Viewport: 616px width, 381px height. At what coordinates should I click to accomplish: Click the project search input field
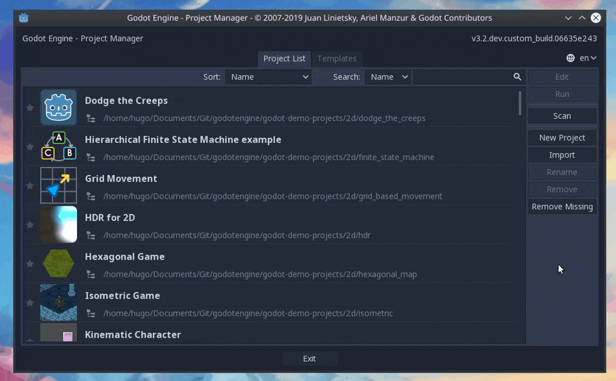pos(461,77)
